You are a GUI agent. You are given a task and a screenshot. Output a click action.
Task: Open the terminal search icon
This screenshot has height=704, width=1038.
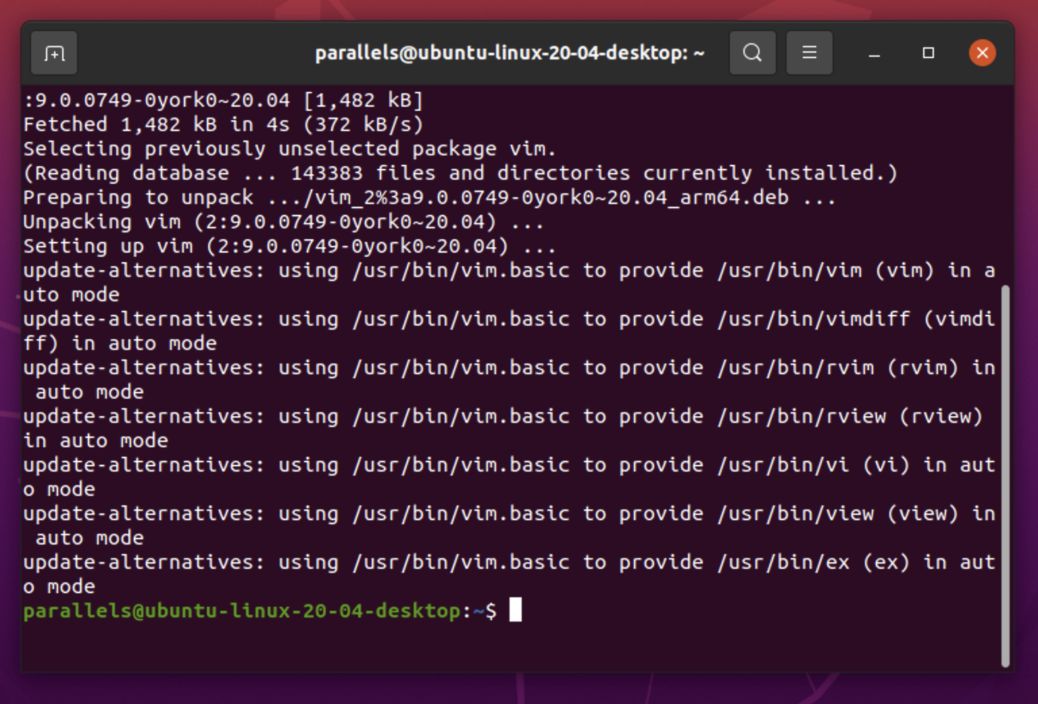coord(752,53)
